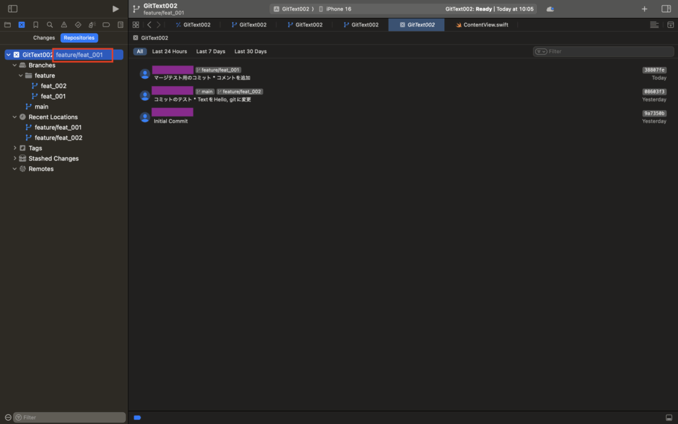The height and width of the screenshot is (424, 678).
Task: Toggle the debug area at bottom right
Action: point(669,417)
